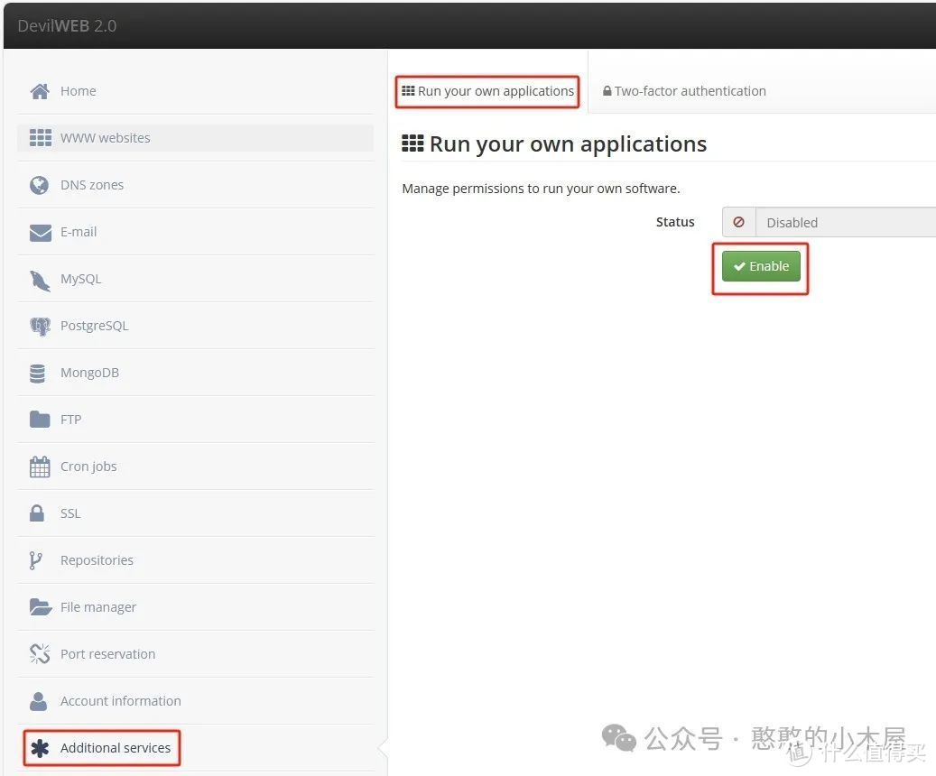The image size is (936, 776).
Task: Click the WWW websites grid icon
Action: (x=40, y=138)
